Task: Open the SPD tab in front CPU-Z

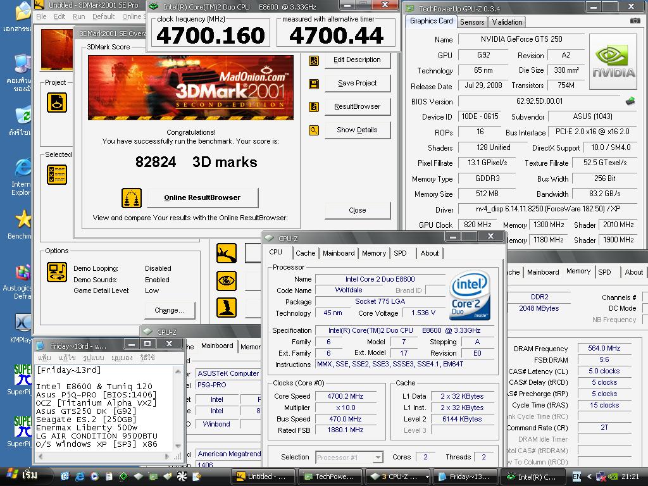Action: [400, 253]
